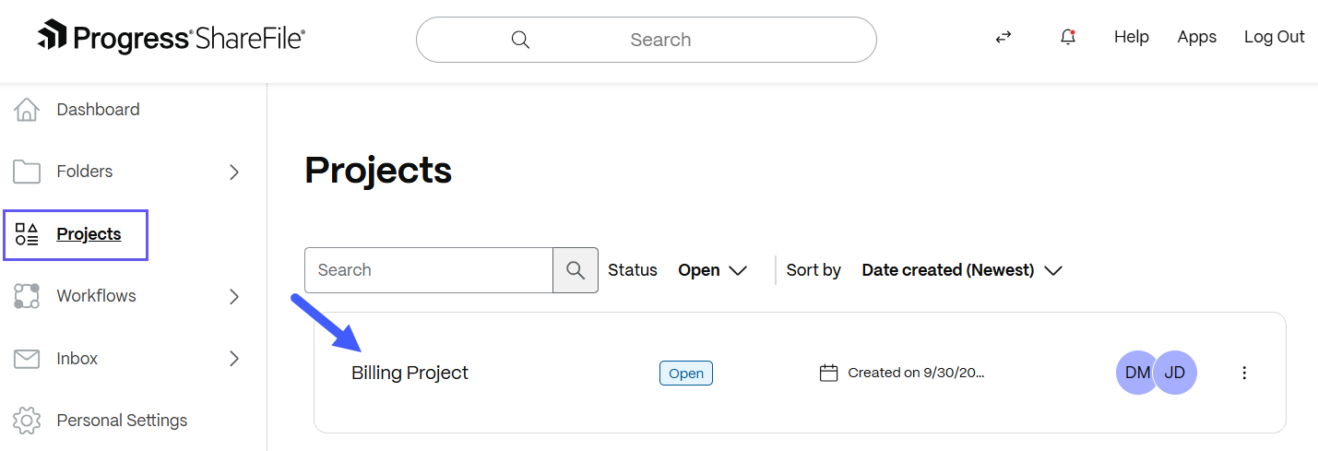Click the projects search input field

[429, 270]
